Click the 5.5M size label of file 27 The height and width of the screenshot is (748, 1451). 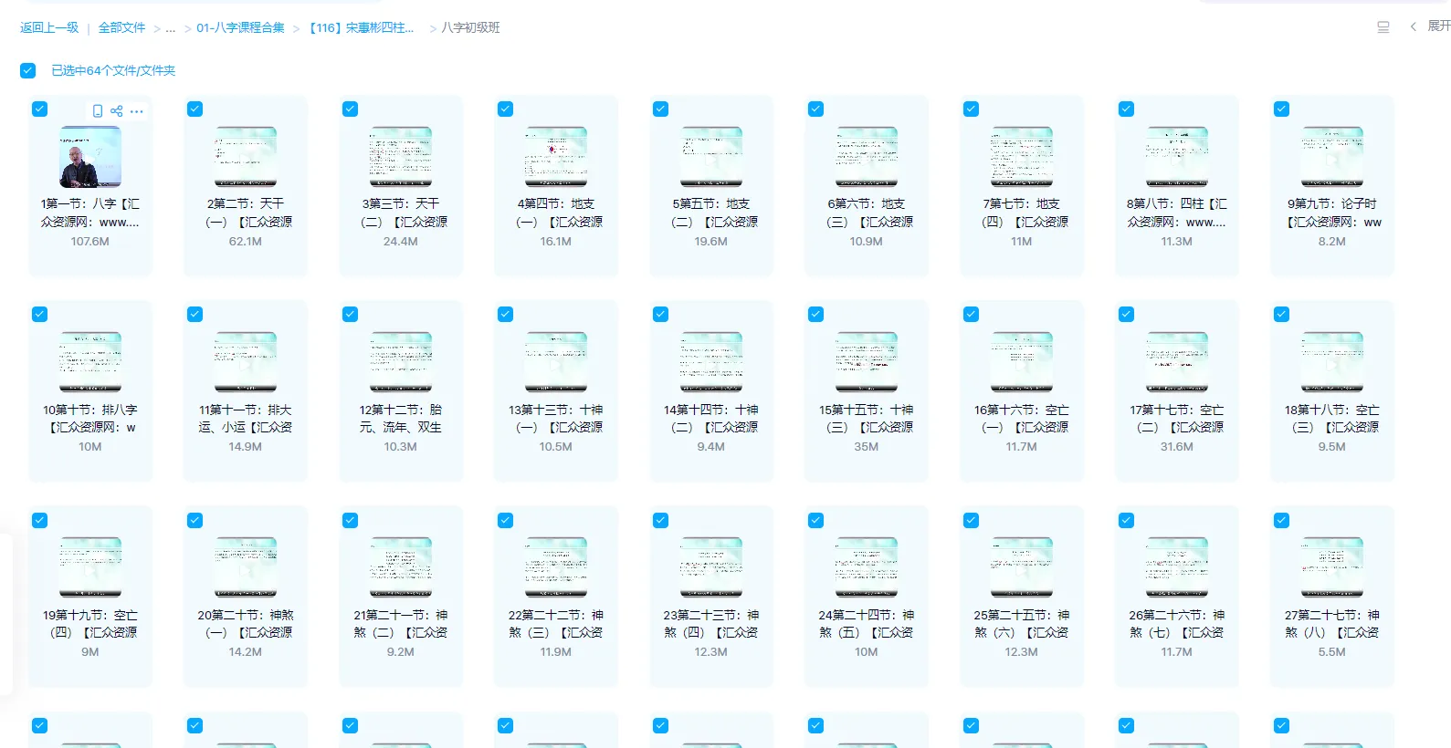pyautogui.click(x=1332, y=652)
